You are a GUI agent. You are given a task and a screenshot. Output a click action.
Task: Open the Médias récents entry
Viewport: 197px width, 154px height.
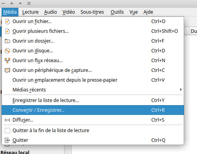(x=93, y=90)
